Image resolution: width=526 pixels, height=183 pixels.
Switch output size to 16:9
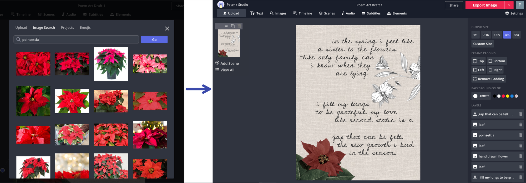coord(497,35)
